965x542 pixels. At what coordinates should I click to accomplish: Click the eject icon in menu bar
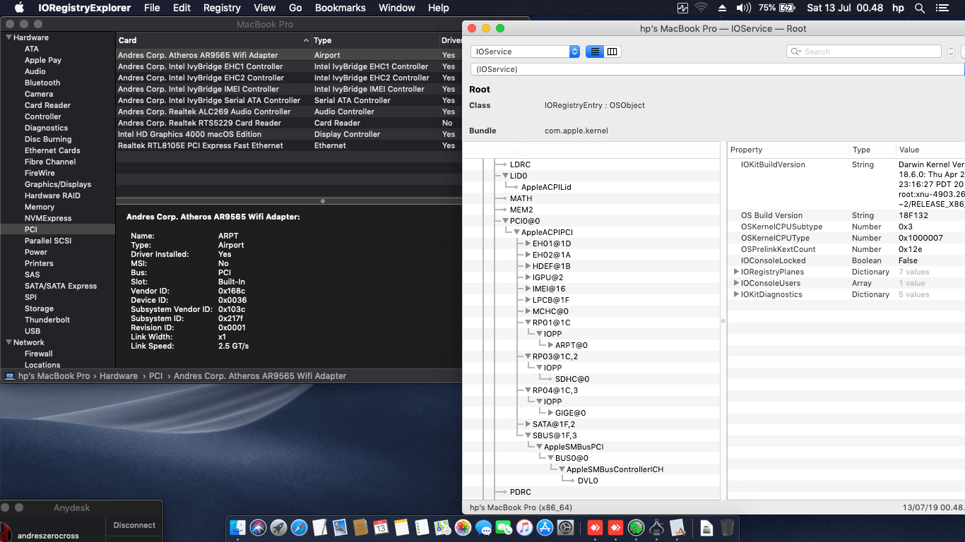722,8
